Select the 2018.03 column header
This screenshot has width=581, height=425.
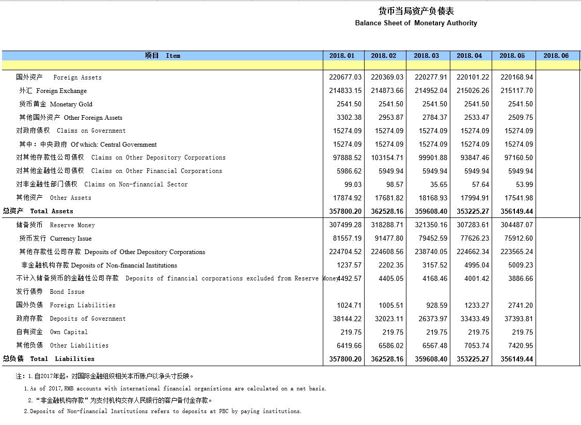[427, 56]
